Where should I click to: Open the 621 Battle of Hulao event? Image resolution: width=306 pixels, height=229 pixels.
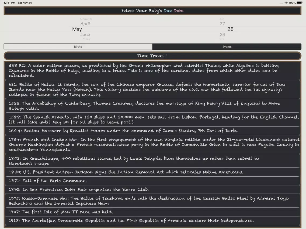tap(152, 90)
